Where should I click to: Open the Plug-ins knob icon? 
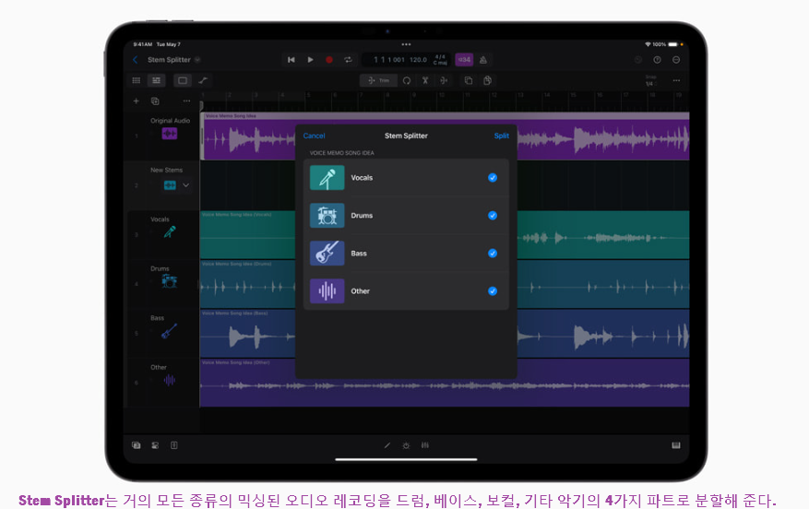pyautogui.click(x=406, y=445)
